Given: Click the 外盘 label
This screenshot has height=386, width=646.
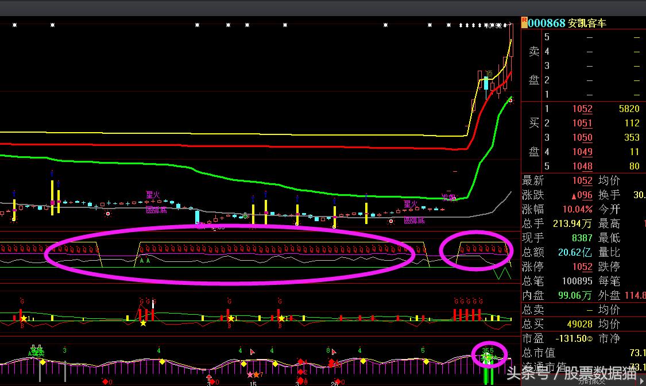Looking at the screenshot, I should coord(609,295).
